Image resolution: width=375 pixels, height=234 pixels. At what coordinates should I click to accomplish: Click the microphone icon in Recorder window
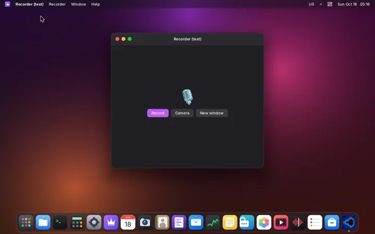(x=187, y=97)
